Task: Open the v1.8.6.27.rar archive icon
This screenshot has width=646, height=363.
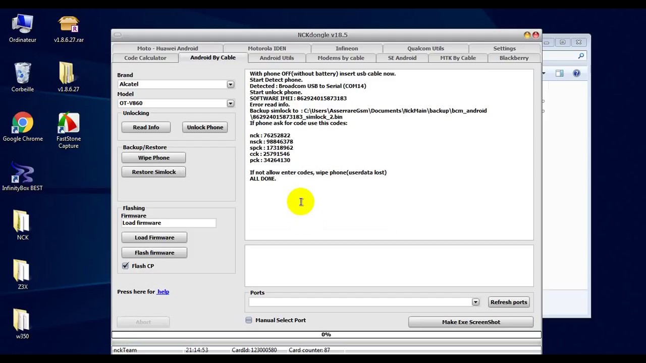Action: [x=69, y=28]
